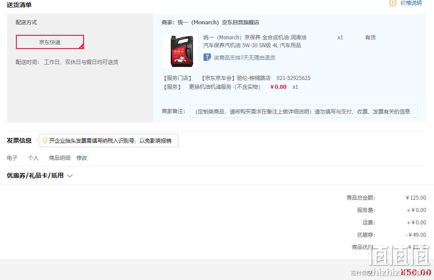Click 修改 to edit invoice info
The height and width of the screenshot is (280, 434).
(82, 158)
